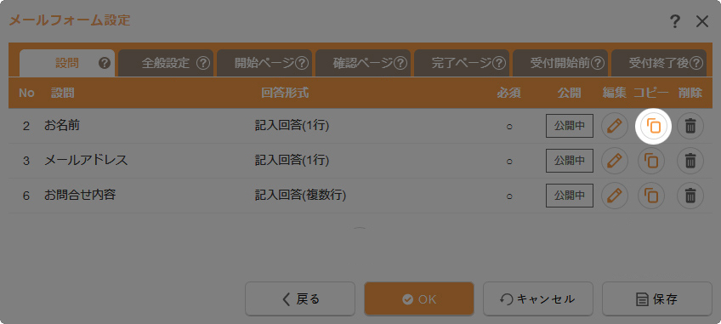Viewport: 721px width, 324px height.
Task: Switch to the 全般設定 tab
Action: point(166,63)
